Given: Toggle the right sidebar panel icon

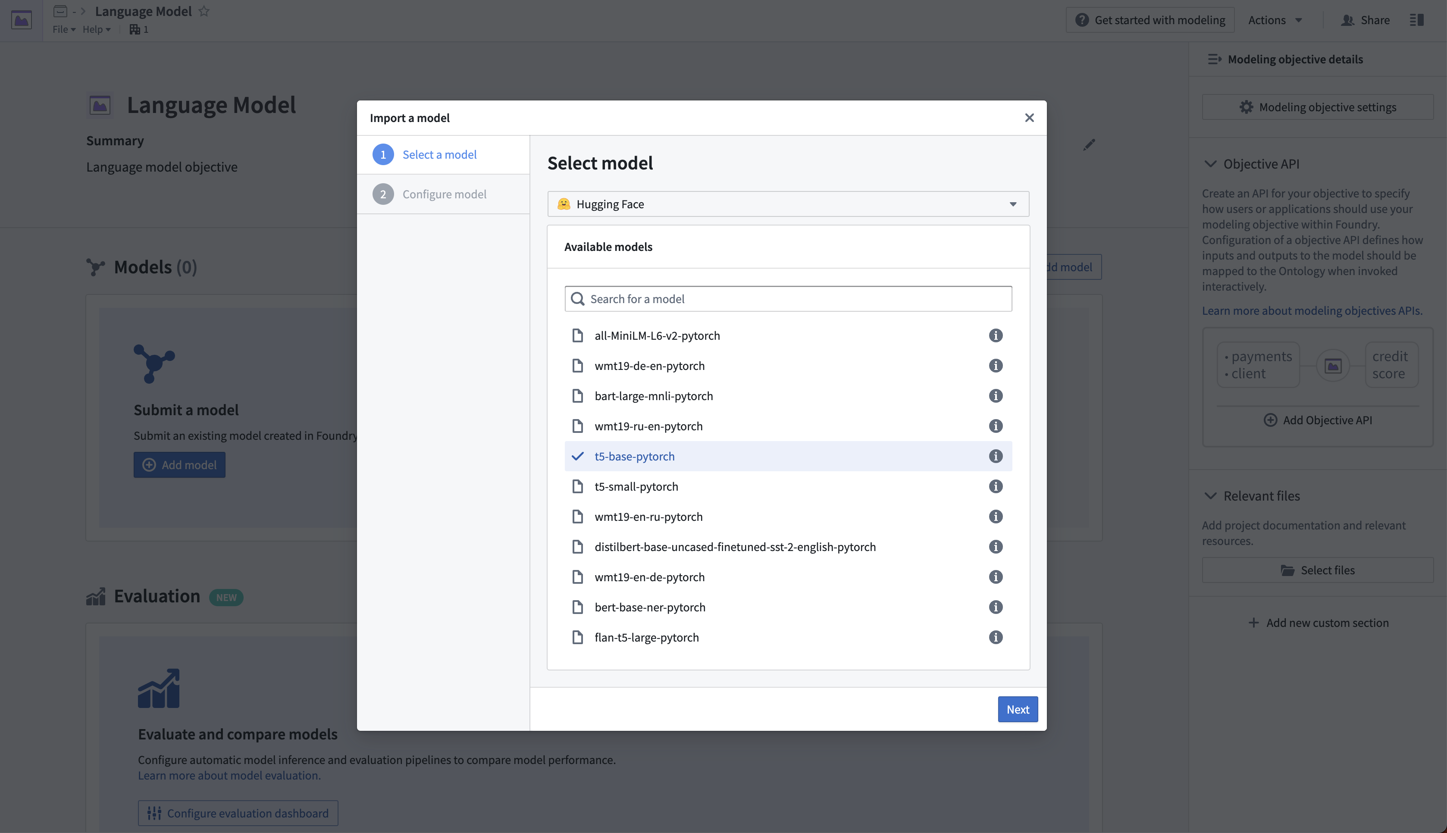Looking at the screenshot, I should 1417,20.
